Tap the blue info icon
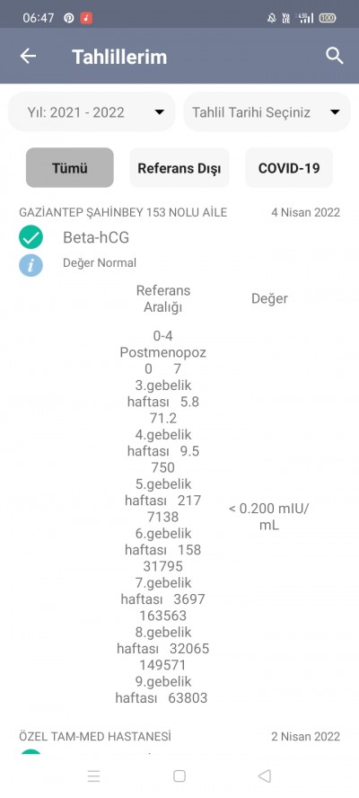Image resolution: width=359 pixels, height=798 pixels. point(31,264)
